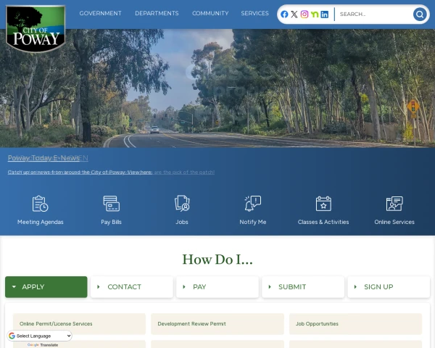This screenshot has width=435, height=348.
Task: Open the Services menu
Action: click(x=254, y=13)
